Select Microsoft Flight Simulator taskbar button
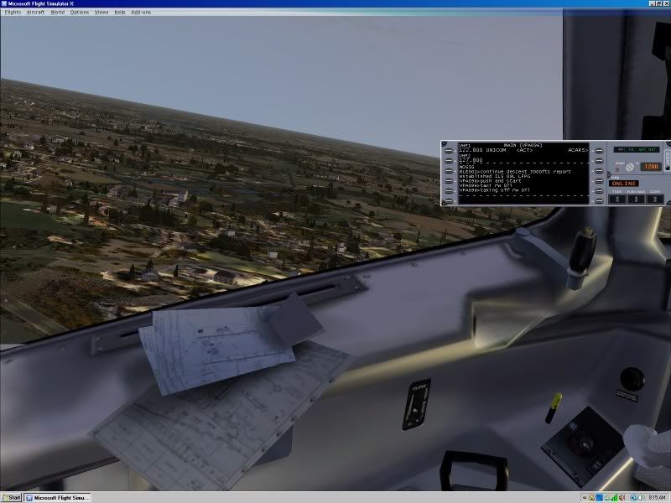This screenshot has height=503, width=671. click(57, 497)
